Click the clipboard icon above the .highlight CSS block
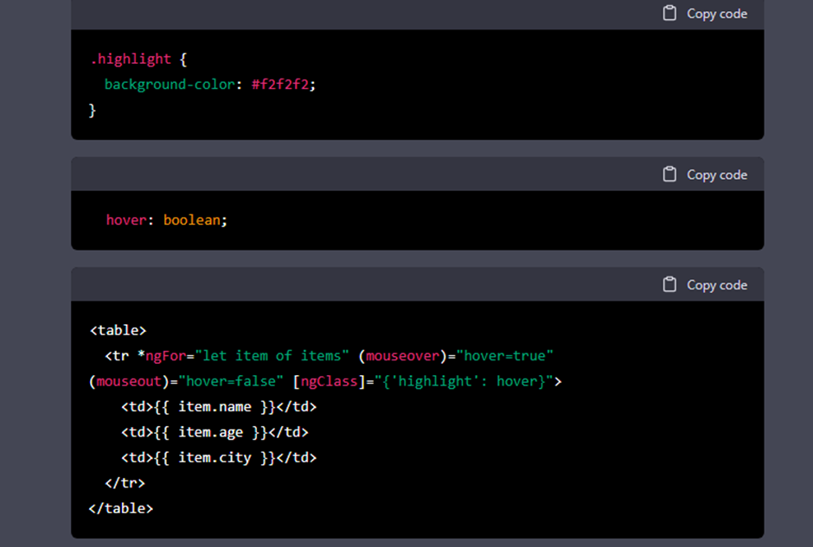This screenshot has width=813, height=547. pos(669,13)
